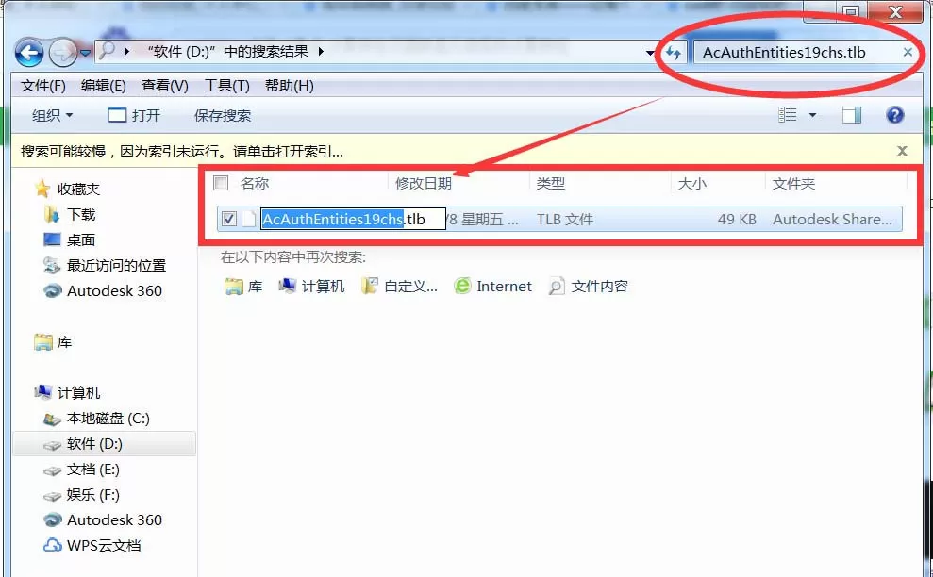Search again in 自定义...

point(399,287)
